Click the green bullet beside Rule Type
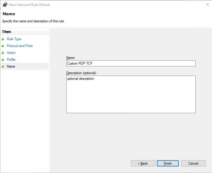Viewport: 212px width, 173px height. click(x=3, y=39)
